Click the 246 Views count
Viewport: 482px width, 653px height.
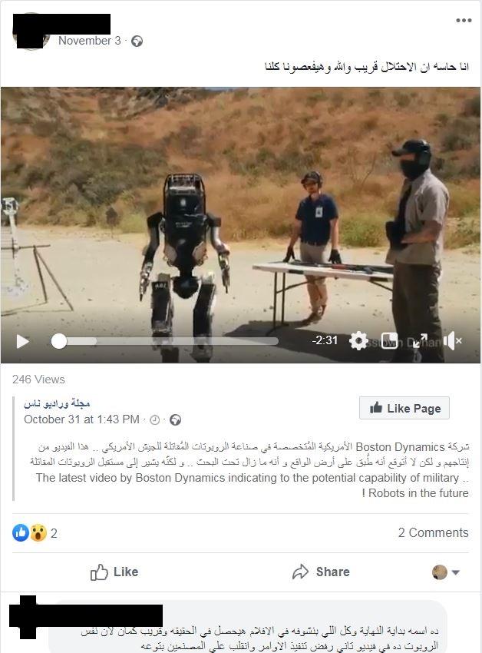pos(38,380)
